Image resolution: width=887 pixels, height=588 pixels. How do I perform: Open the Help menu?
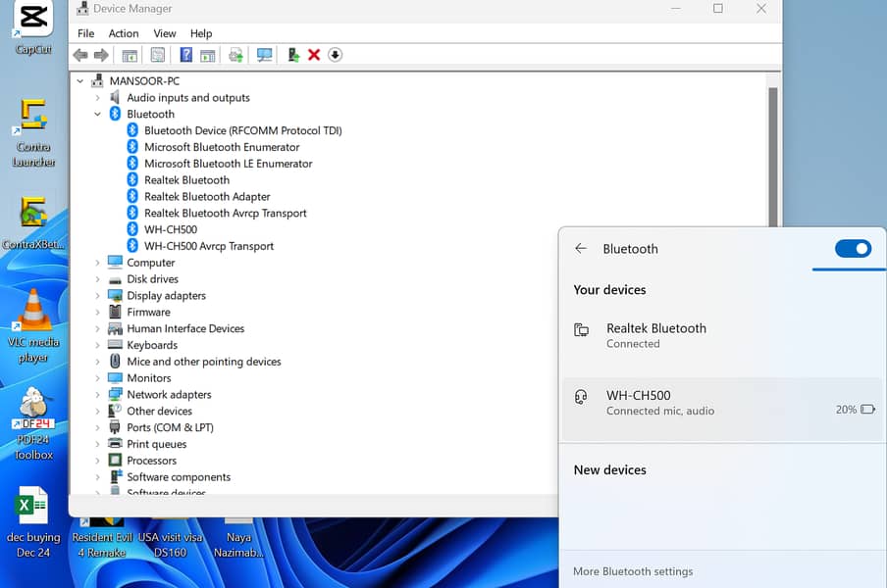pos(201,33)
